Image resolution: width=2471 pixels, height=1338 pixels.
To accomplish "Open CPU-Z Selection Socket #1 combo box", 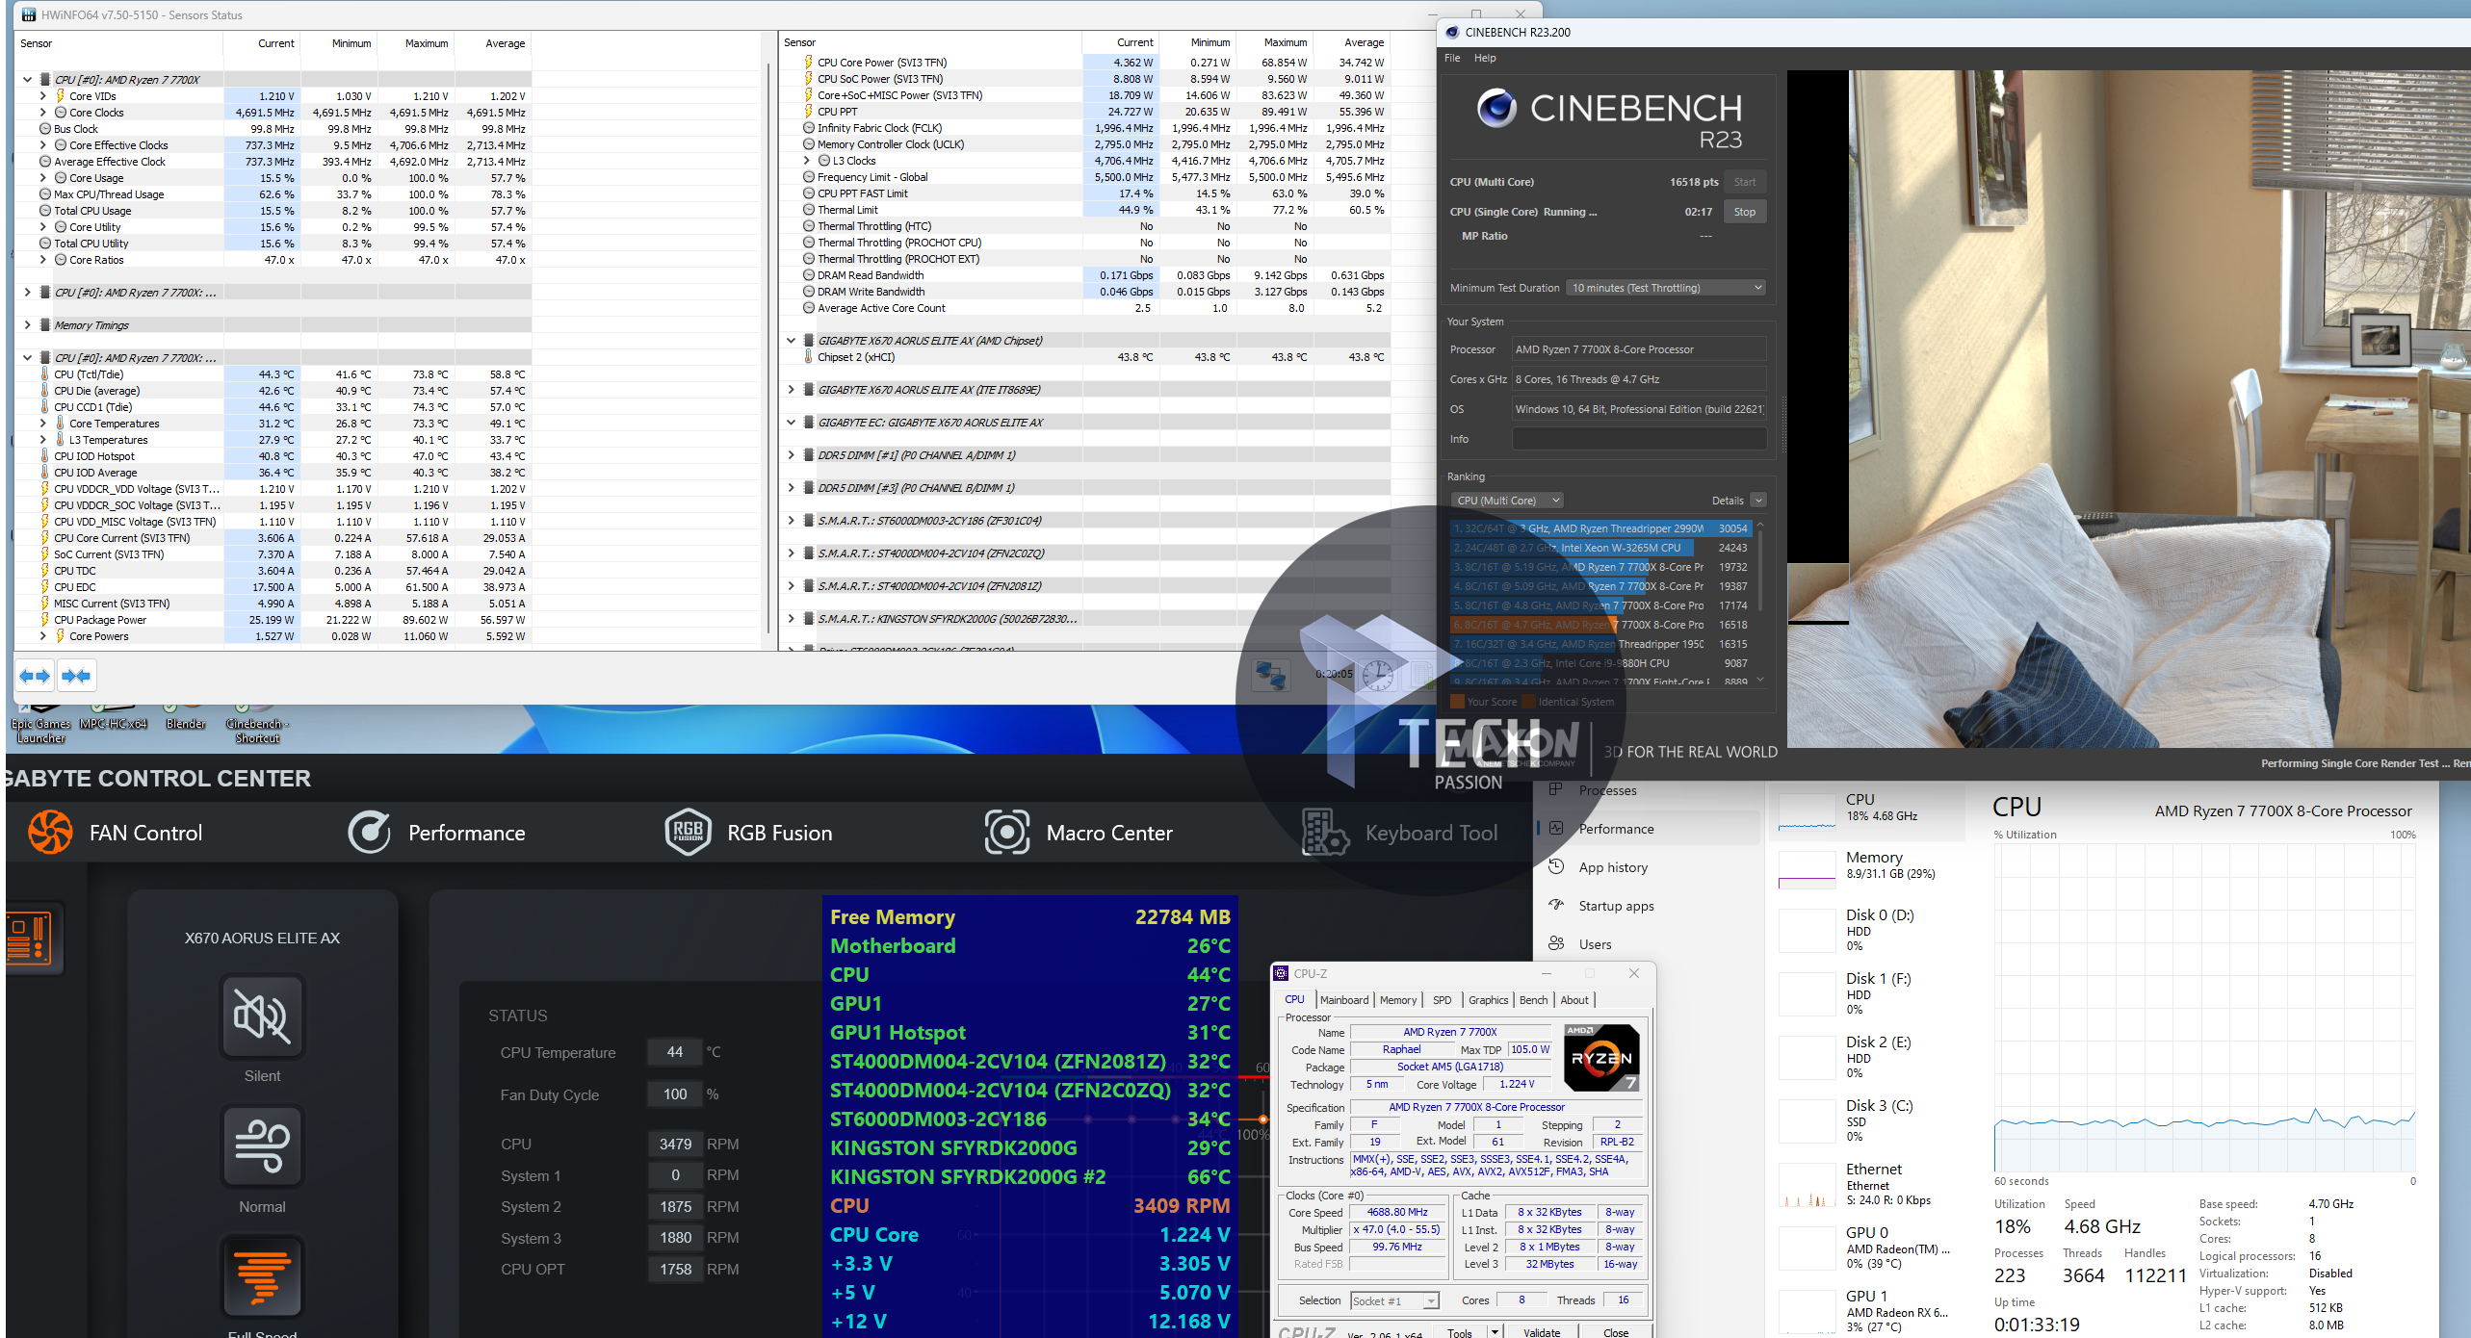I will click(1393, 1301).
